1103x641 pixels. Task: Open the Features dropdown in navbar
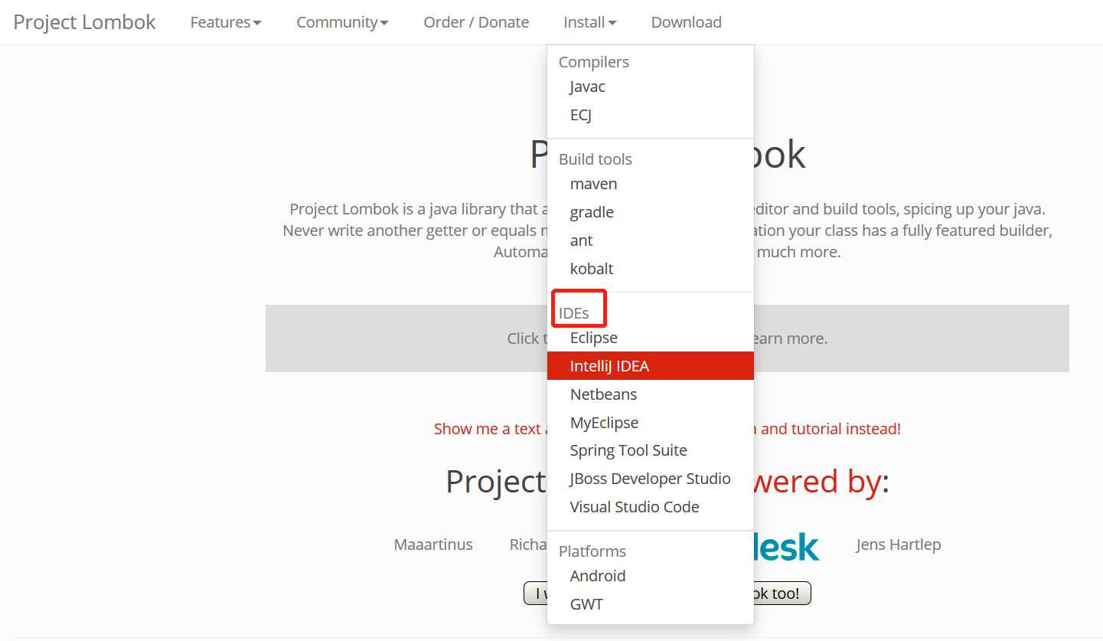point(225,22)
